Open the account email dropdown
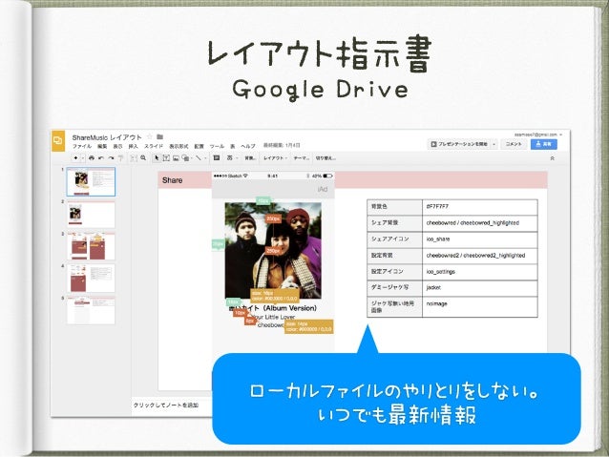Screen dimensions: 609x457 pyautogui.click(x=538, y=135)
